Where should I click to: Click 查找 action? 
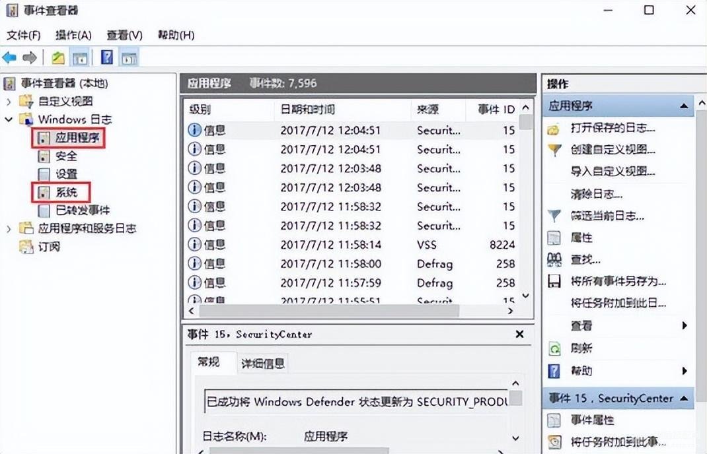585,259
